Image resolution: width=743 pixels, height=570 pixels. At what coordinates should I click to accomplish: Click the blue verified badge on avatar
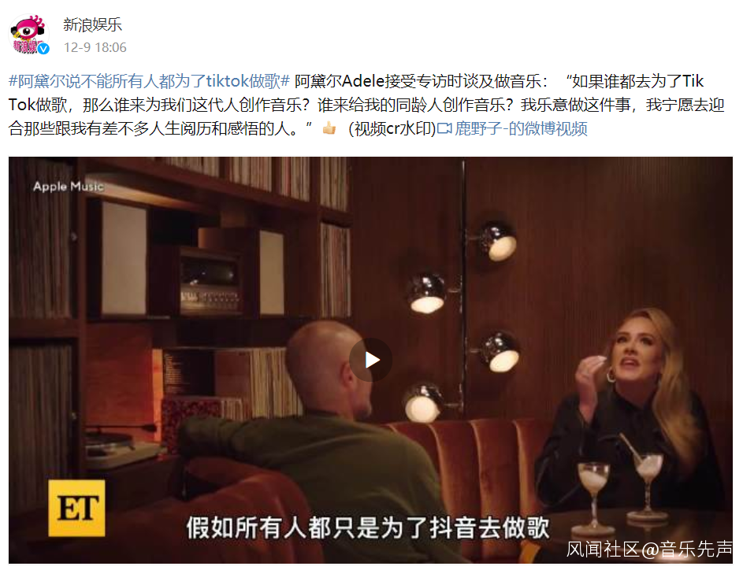click(x=43, y=49)
